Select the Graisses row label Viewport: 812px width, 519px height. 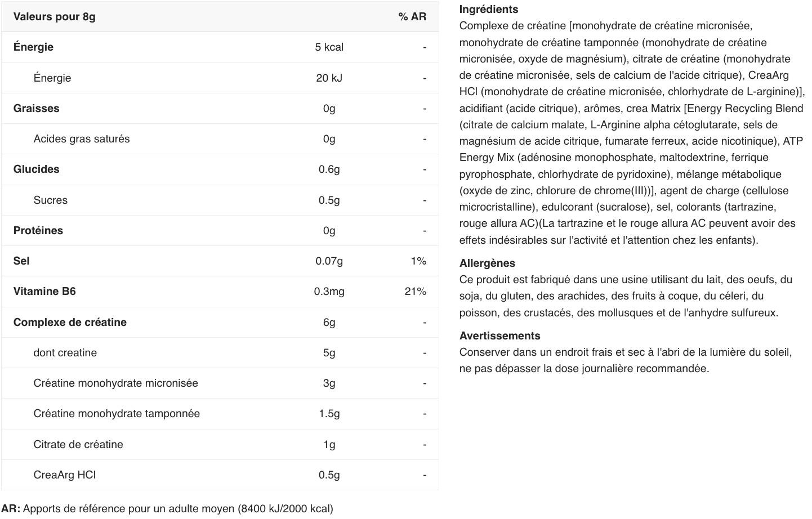tap(37, 109)
